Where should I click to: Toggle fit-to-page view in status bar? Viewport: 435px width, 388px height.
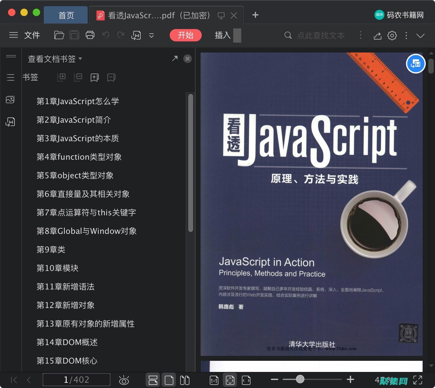tap(230, 380)
